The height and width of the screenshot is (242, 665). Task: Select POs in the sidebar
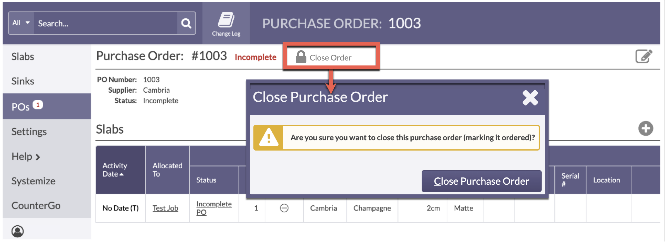(x=21, y=107)
